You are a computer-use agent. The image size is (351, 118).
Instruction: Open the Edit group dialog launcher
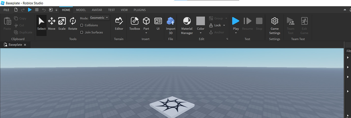tap(227, 39)
